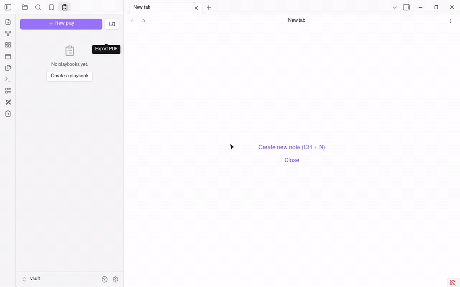Collapse the left sidebar with the toggle icon

8,7
